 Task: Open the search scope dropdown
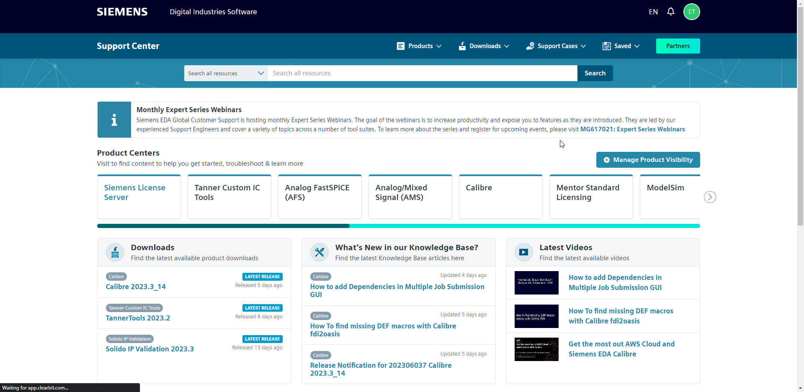(226, 73)
